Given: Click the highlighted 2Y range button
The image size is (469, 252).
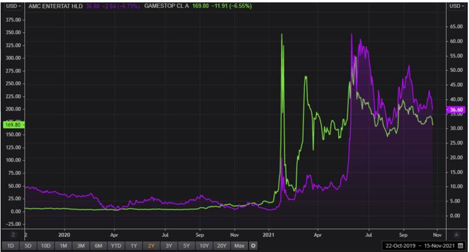Looking at the screenshot, I should point(152,246).
